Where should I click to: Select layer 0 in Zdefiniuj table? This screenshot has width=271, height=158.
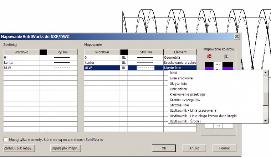point(21,57)
